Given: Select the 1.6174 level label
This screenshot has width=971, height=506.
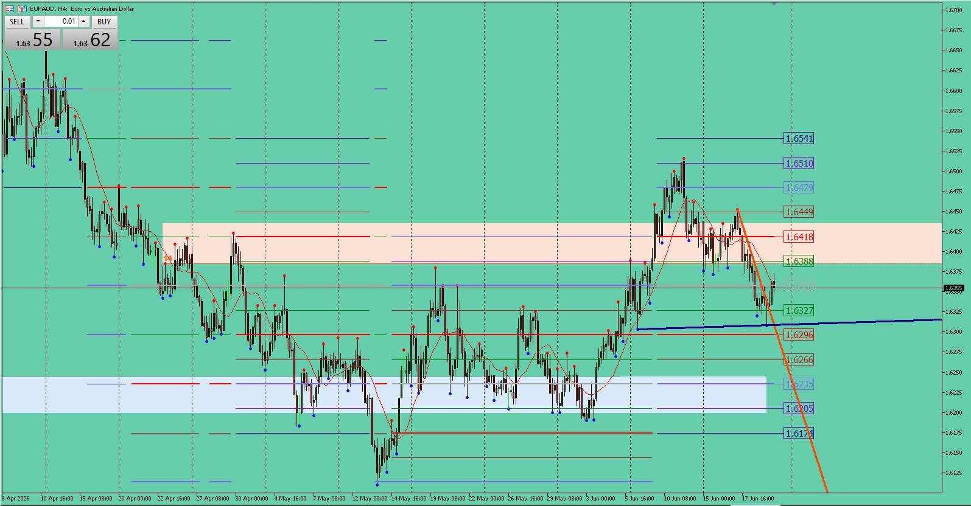Looking at the screenshot, I should click(799, 433).
